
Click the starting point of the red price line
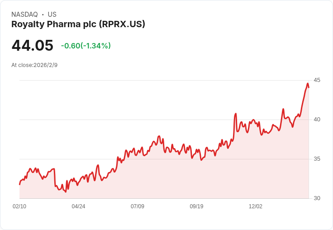[x=19, y=184]
